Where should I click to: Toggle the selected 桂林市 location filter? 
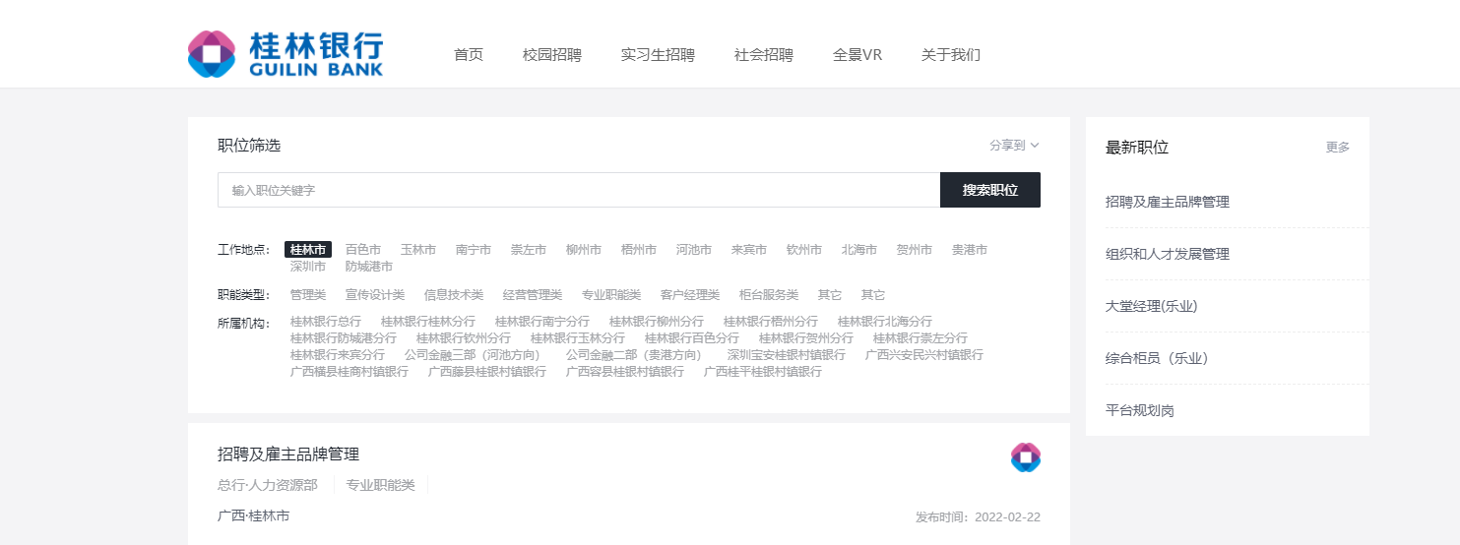pyautogui.click(x=307, y=250)
